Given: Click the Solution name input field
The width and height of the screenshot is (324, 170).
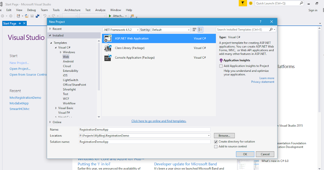Looking at the screenshot, I should point(144,142).
